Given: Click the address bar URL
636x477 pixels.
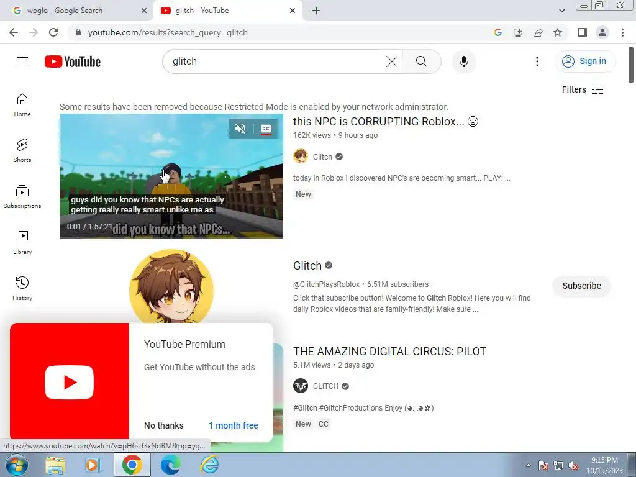Looking at the screenshot, I should click(168, 32).
